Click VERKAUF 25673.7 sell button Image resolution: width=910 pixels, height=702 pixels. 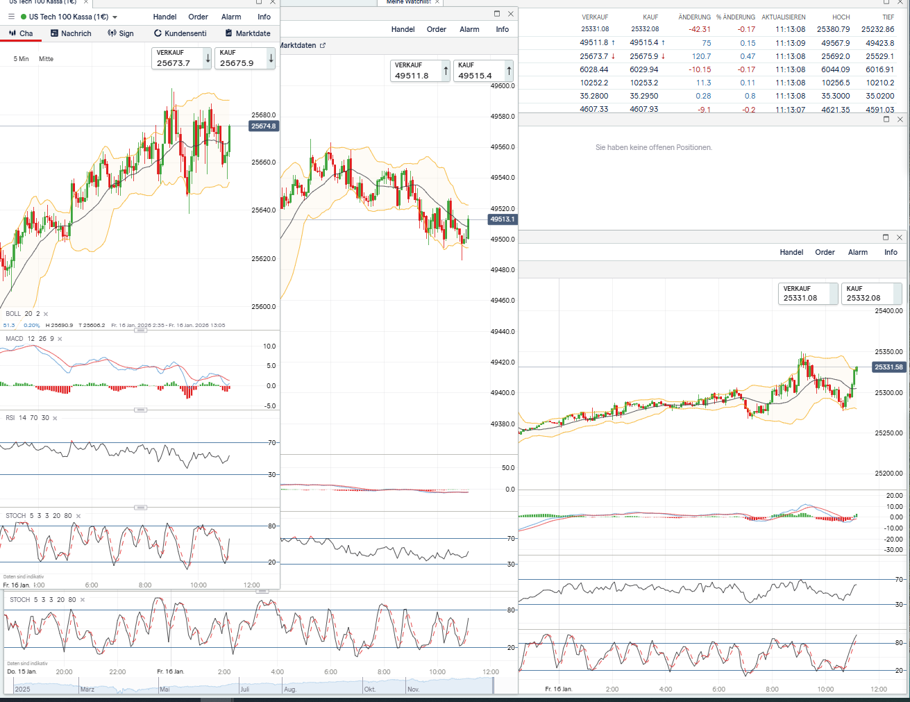[x=180, y=58]
